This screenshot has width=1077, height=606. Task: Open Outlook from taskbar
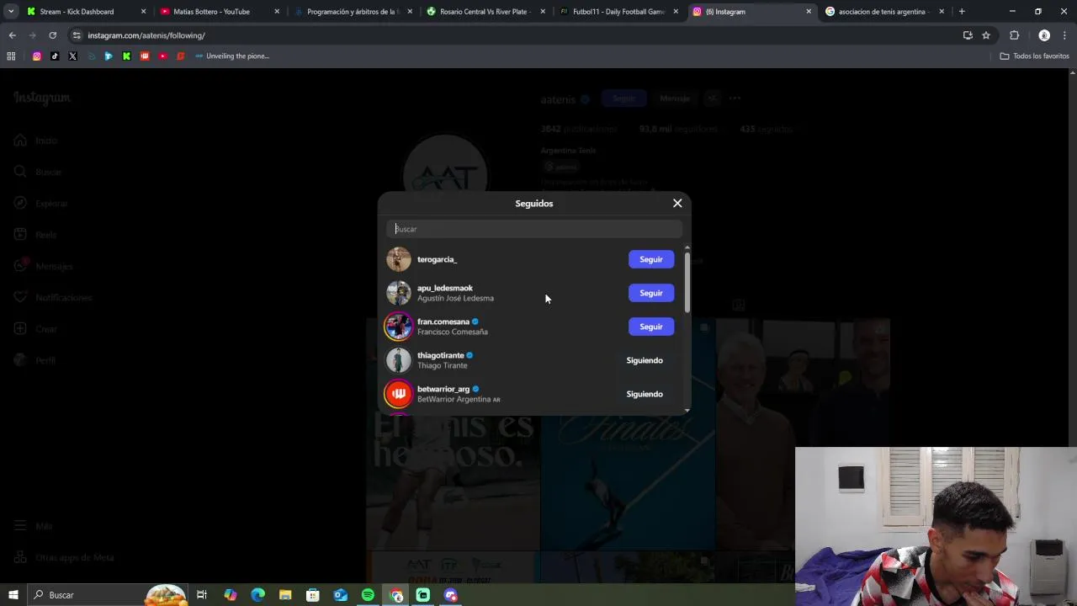tap(340, 595)
